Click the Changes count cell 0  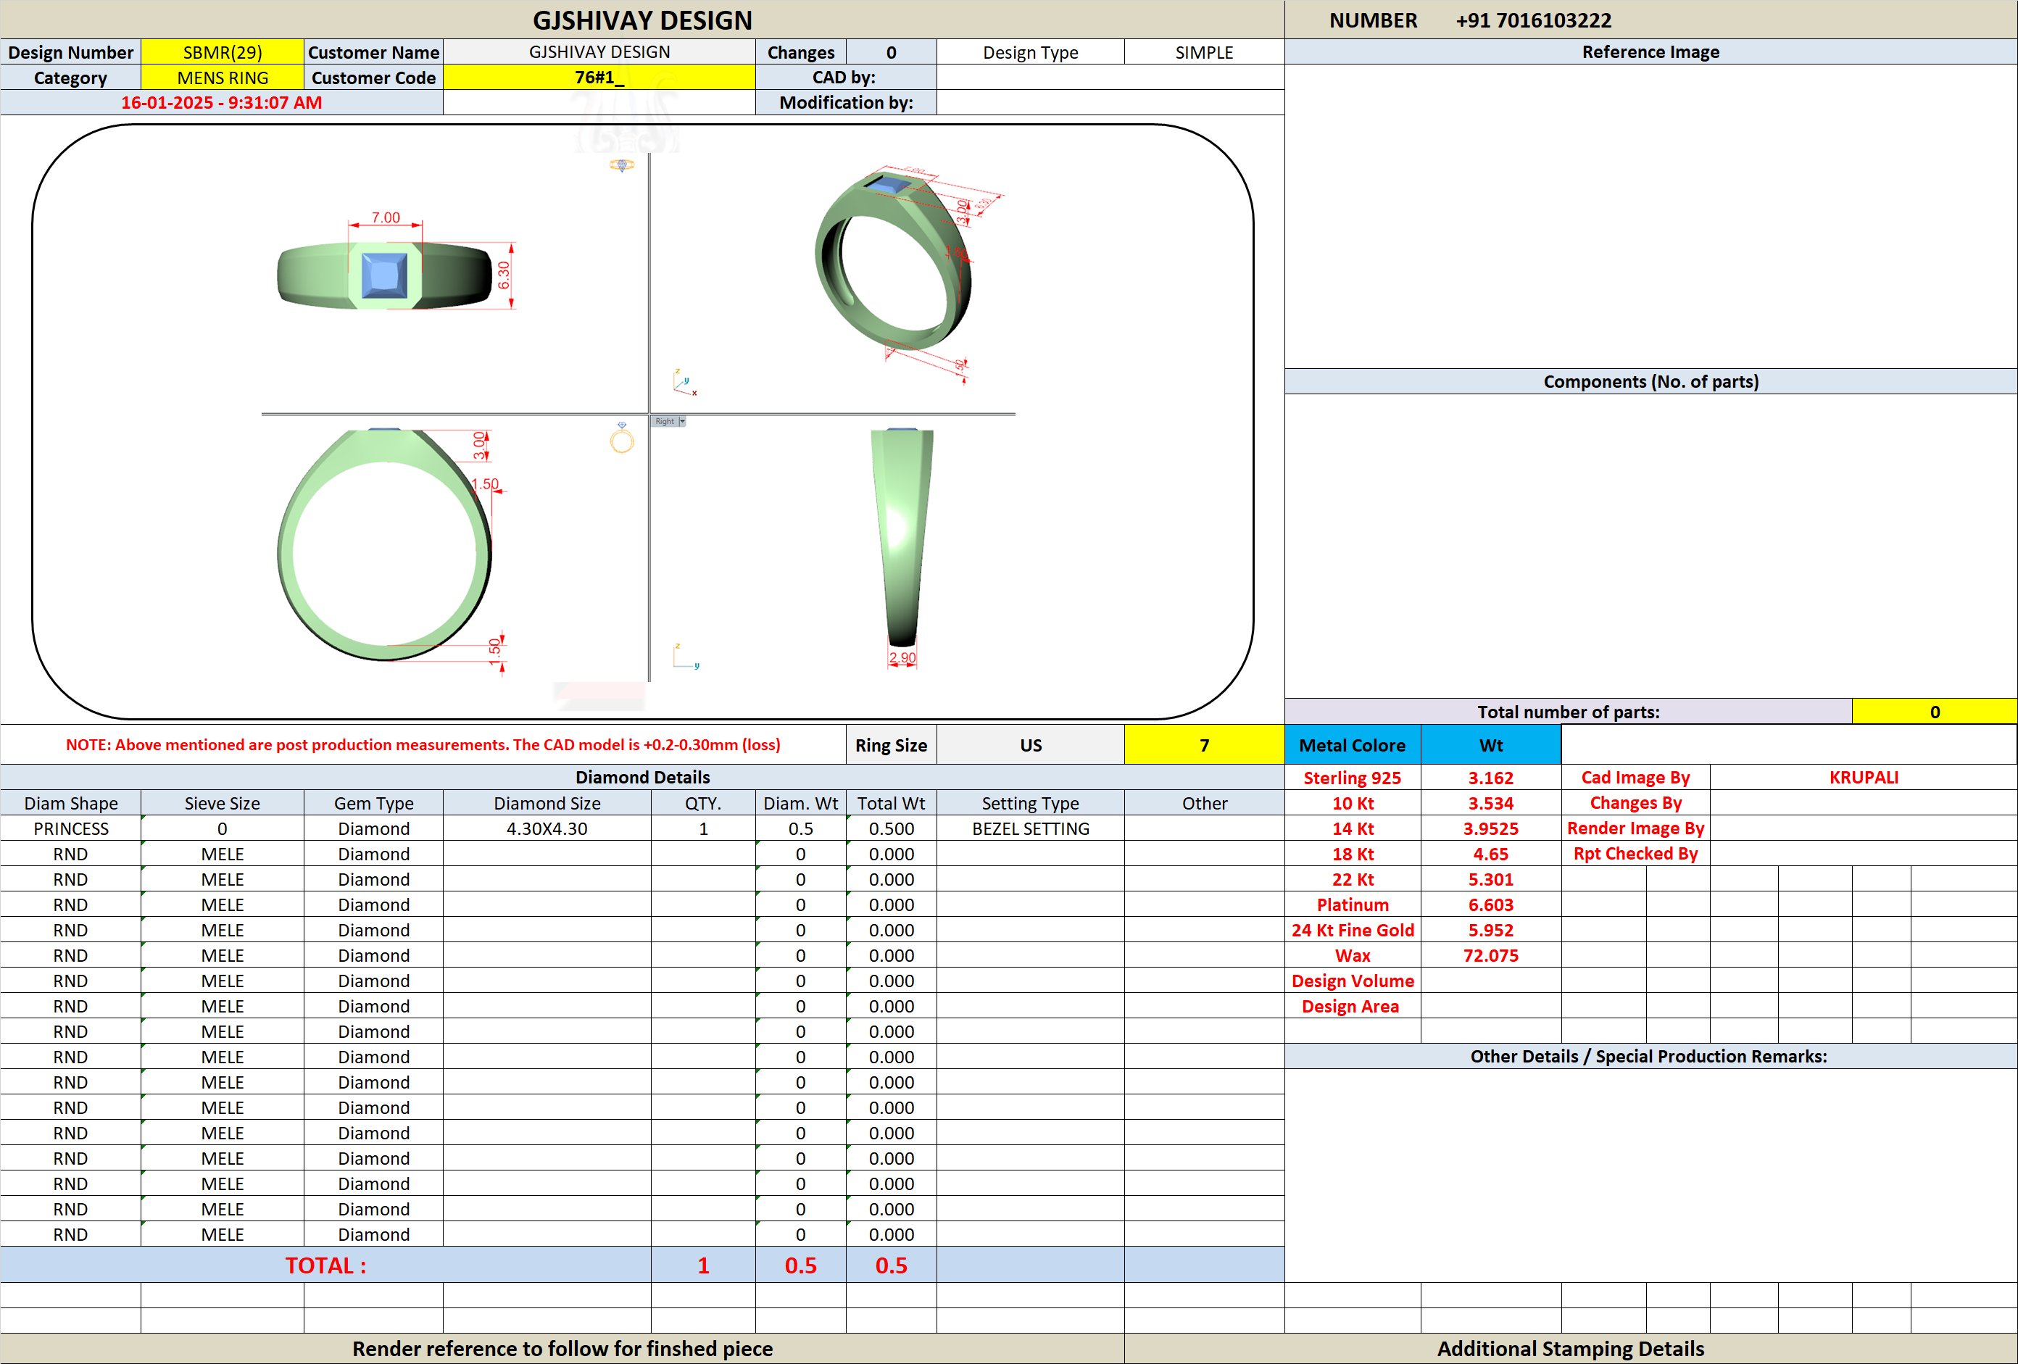tap(891, 52)
